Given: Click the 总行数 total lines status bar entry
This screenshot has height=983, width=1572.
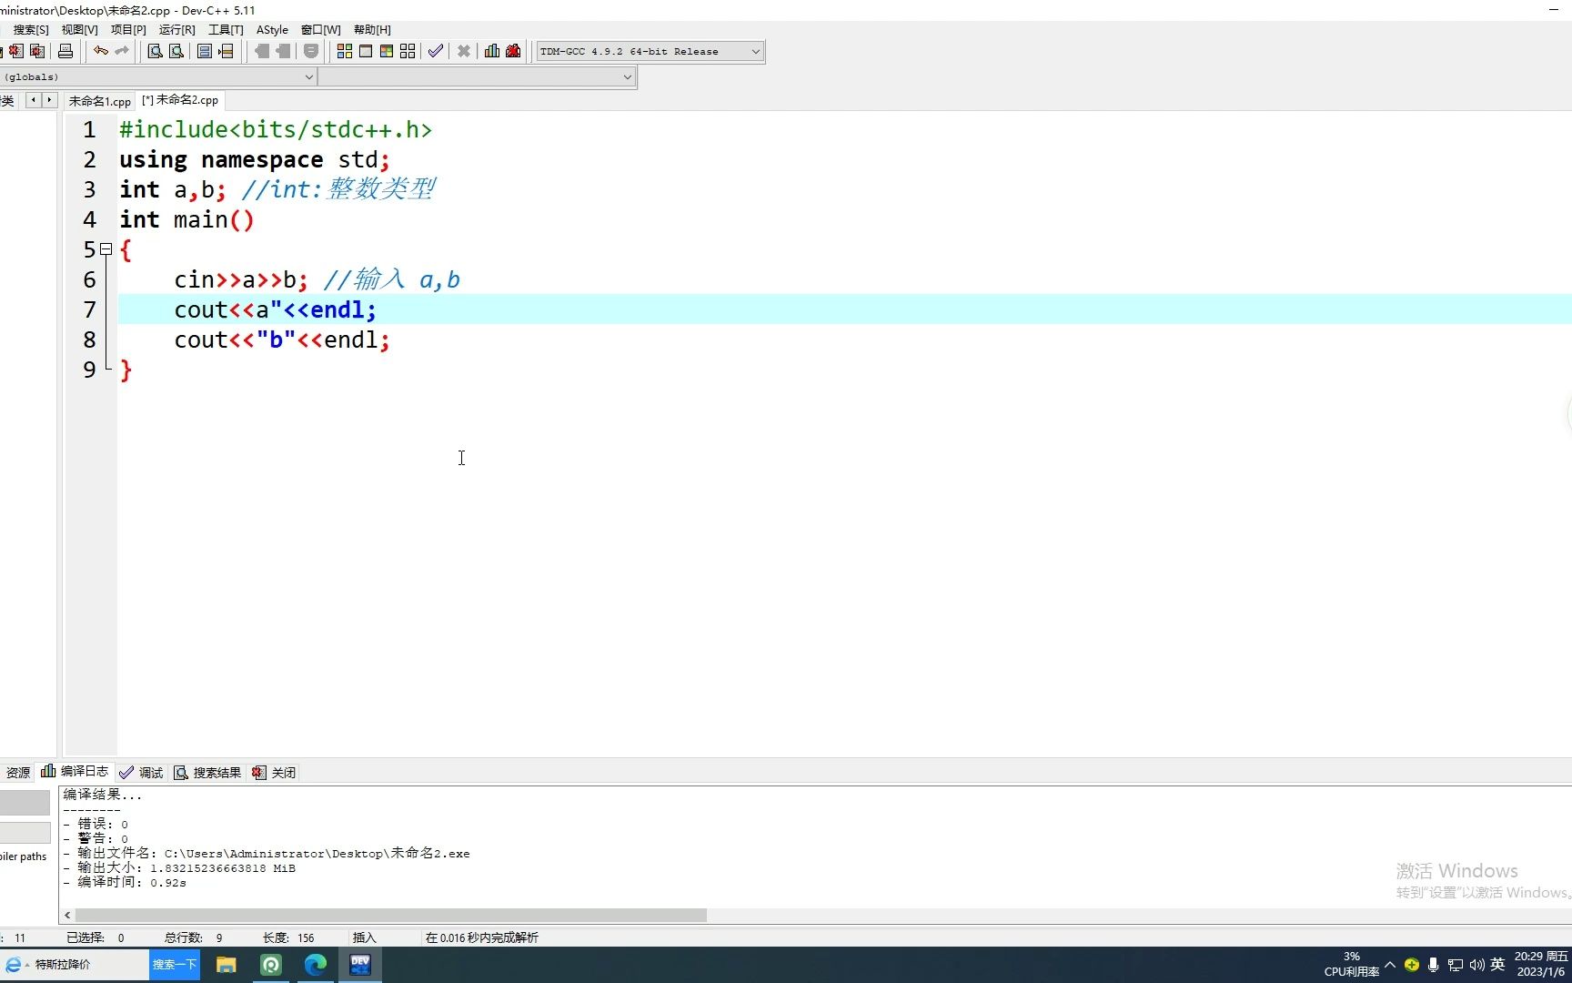Looking at the screenshot, I should [193, 937].
